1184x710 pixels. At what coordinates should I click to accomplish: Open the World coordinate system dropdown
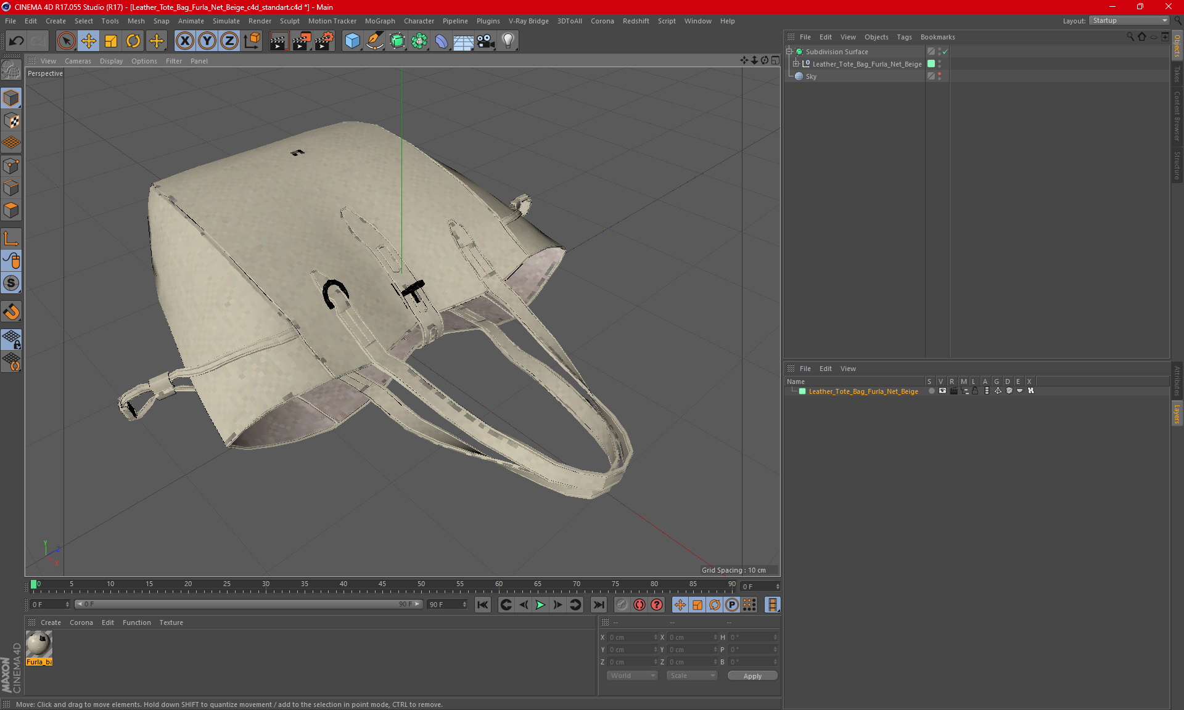[632, 675]
